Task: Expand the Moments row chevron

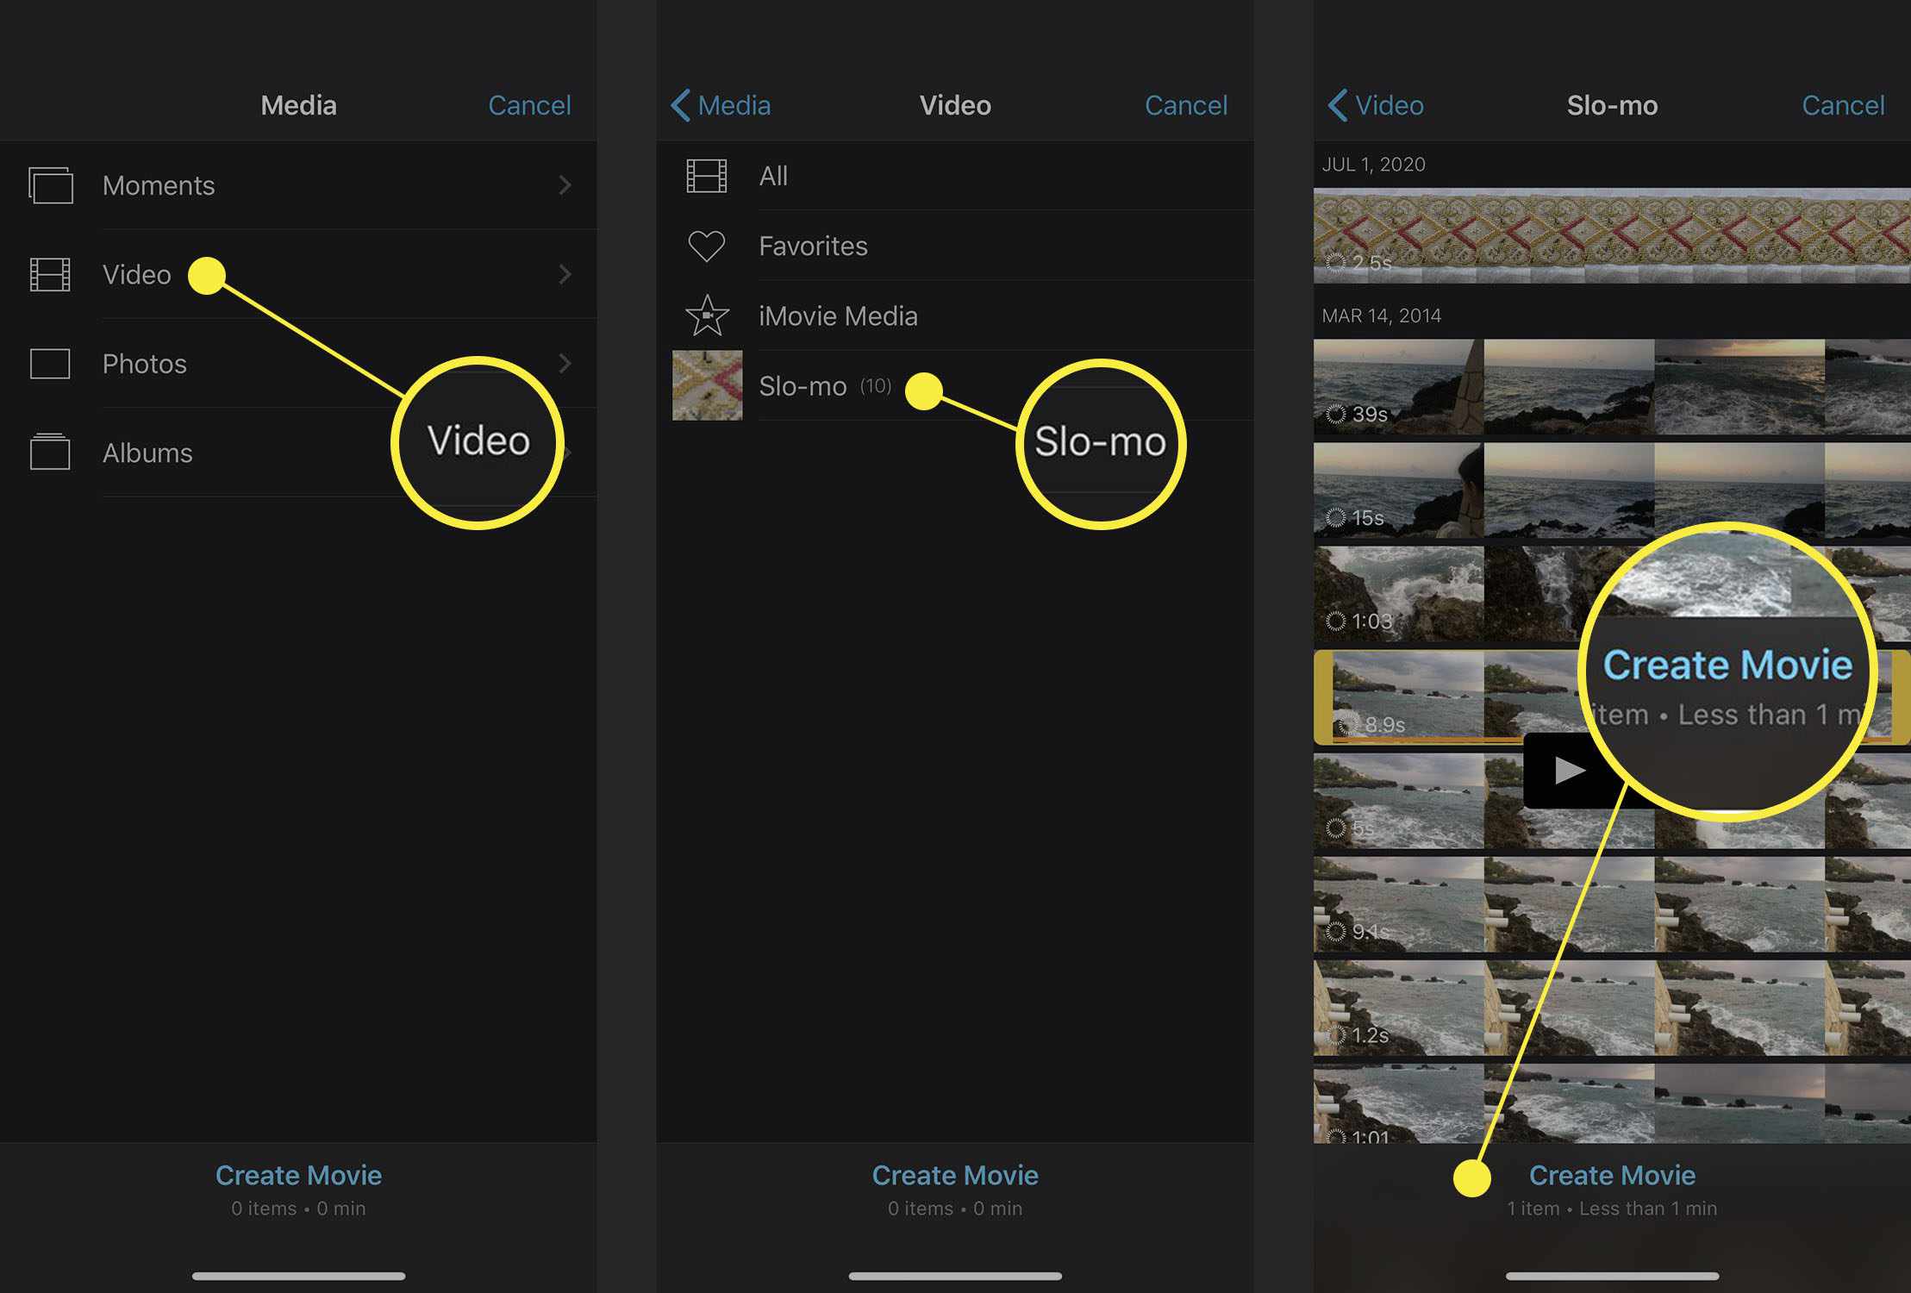Action: (565, 185)
